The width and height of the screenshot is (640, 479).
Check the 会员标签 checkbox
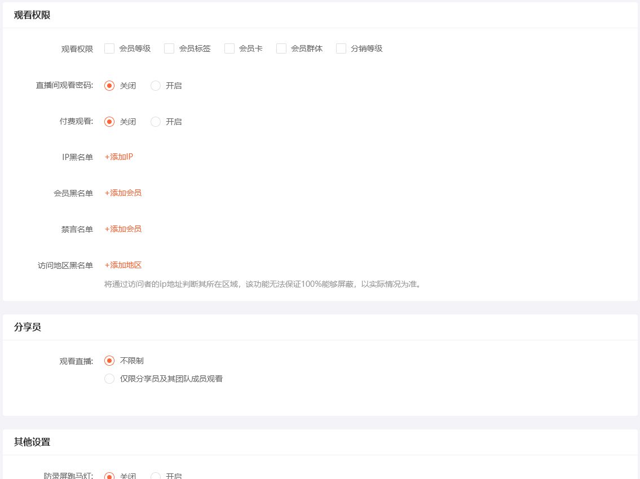point(169,48)
